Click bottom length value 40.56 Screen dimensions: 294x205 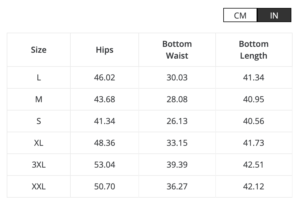point(254,121)
